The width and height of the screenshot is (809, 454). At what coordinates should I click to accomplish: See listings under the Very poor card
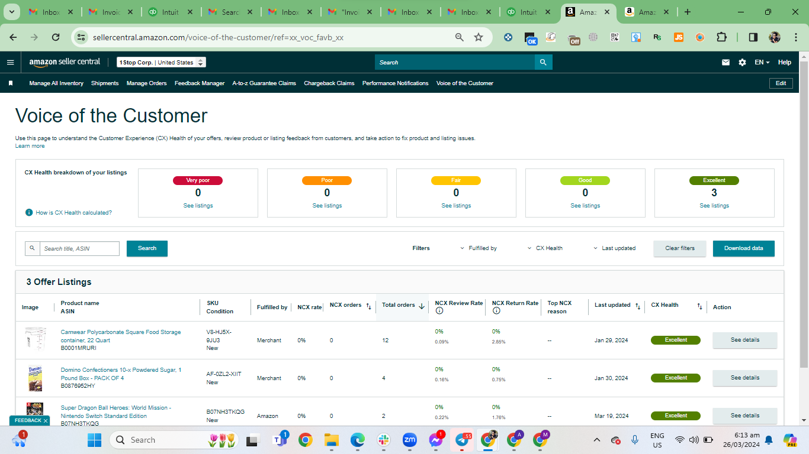(198, 206)
